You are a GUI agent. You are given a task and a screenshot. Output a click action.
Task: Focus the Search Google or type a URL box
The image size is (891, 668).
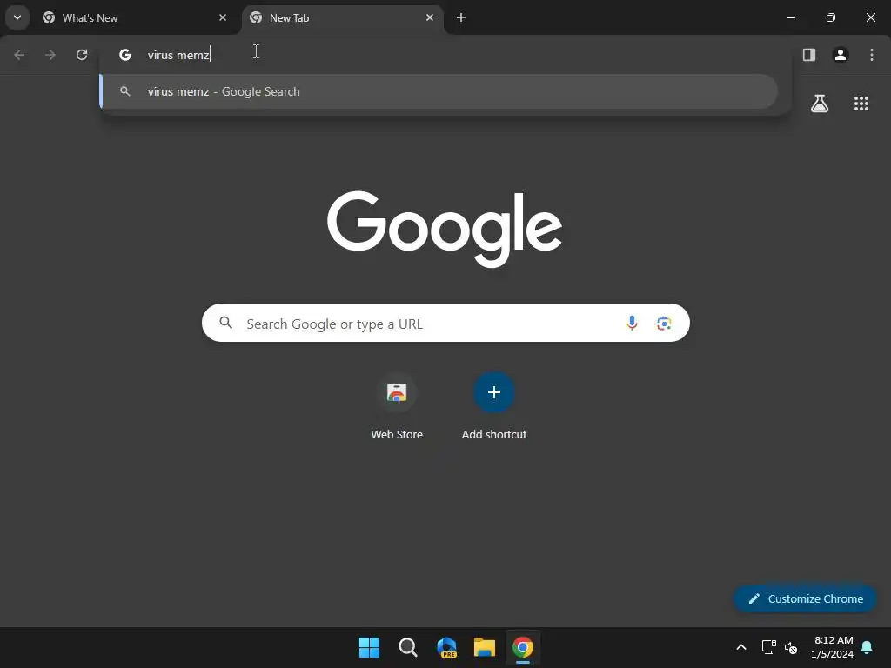tap(445, 324)
